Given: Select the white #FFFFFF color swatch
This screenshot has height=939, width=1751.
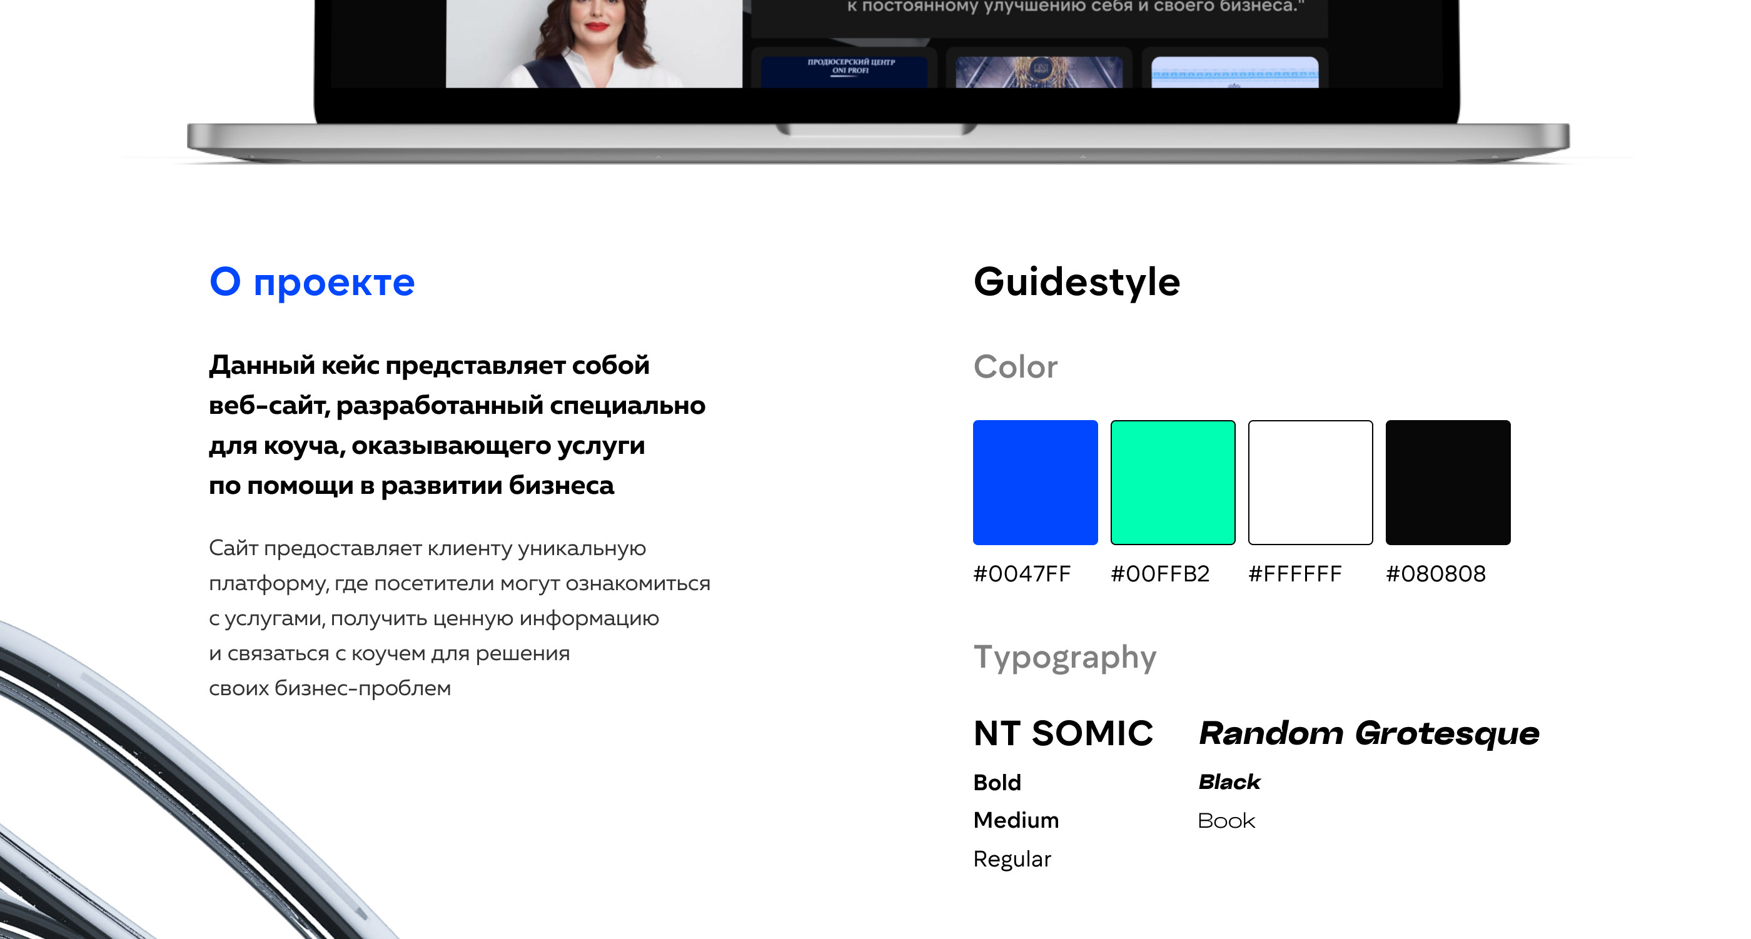Looking at the screenshot, I should pos(1310,482).
